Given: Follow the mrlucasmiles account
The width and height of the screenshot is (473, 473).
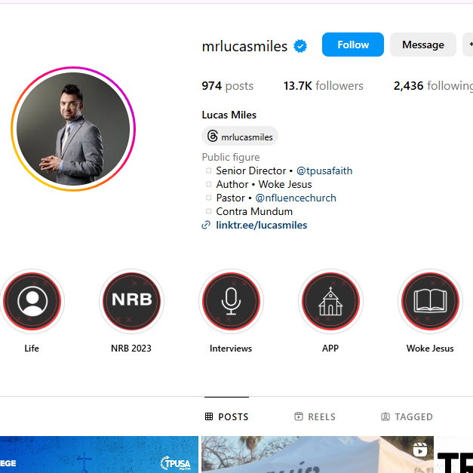Looking at the screenshot, I should point(352,45).
